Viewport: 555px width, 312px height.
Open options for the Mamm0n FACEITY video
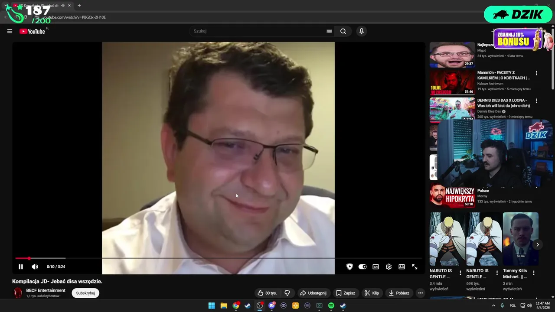click(536, 73)
